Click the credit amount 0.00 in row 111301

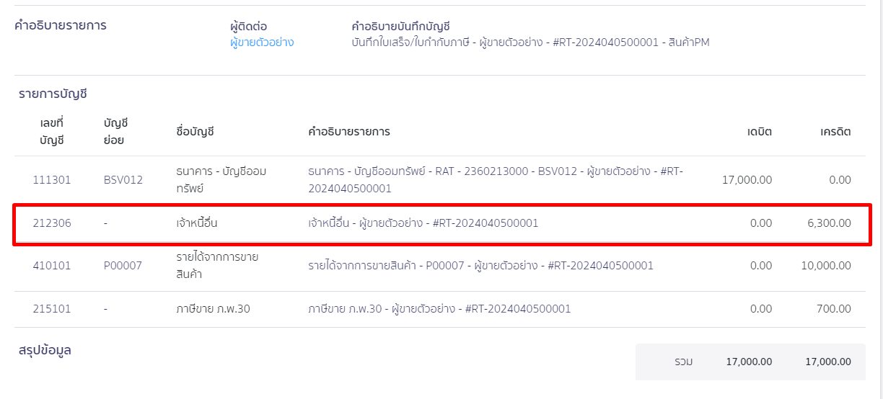[x=840, y=180]
